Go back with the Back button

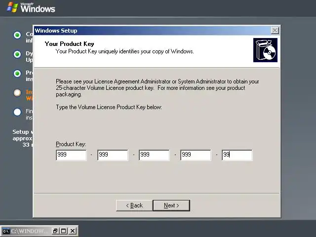point(134,205)
